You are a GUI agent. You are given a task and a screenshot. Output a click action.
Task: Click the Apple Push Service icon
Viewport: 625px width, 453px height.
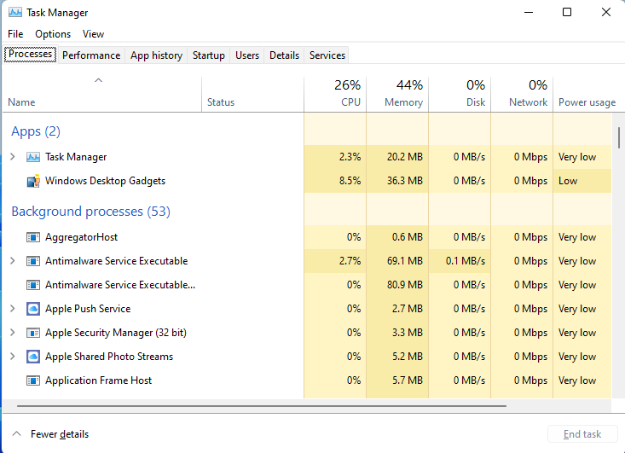(x=33, y=309)
